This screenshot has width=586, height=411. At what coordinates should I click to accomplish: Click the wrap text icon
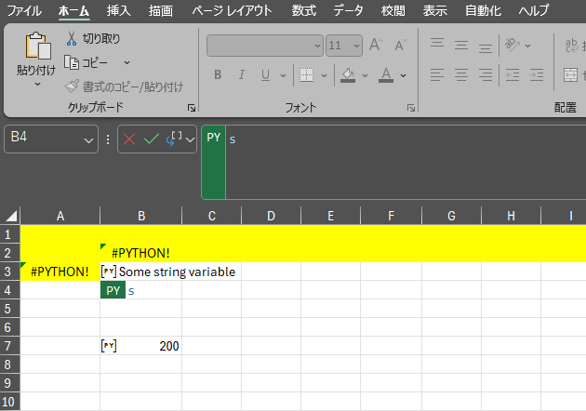[571, 46]
